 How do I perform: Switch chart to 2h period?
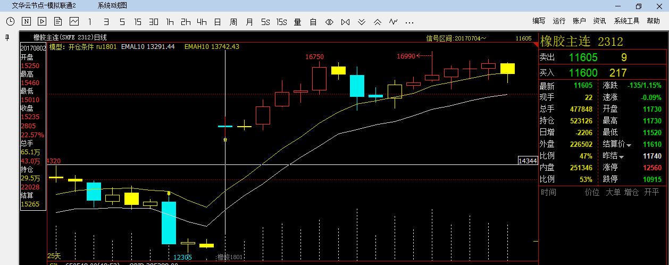click(186, 22)
